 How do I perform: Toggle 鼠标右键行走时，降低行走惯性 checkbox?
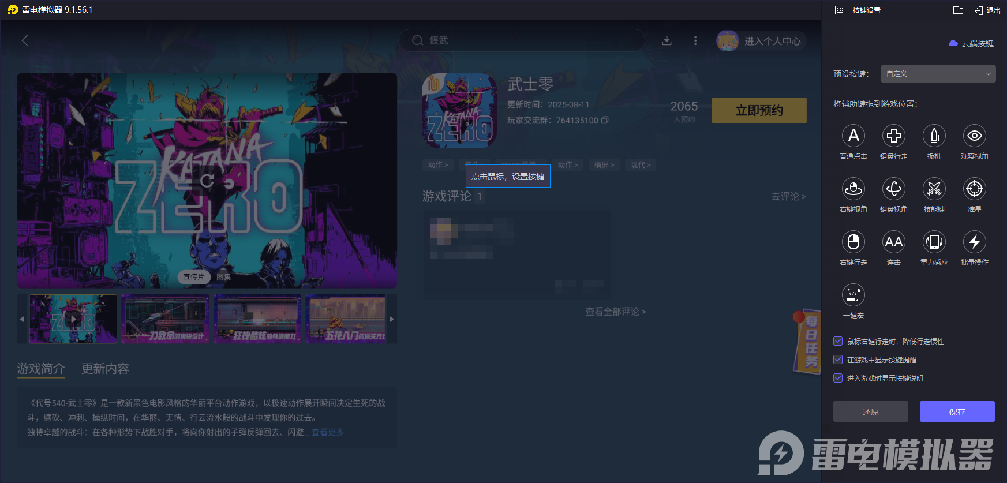click(838, 341)
